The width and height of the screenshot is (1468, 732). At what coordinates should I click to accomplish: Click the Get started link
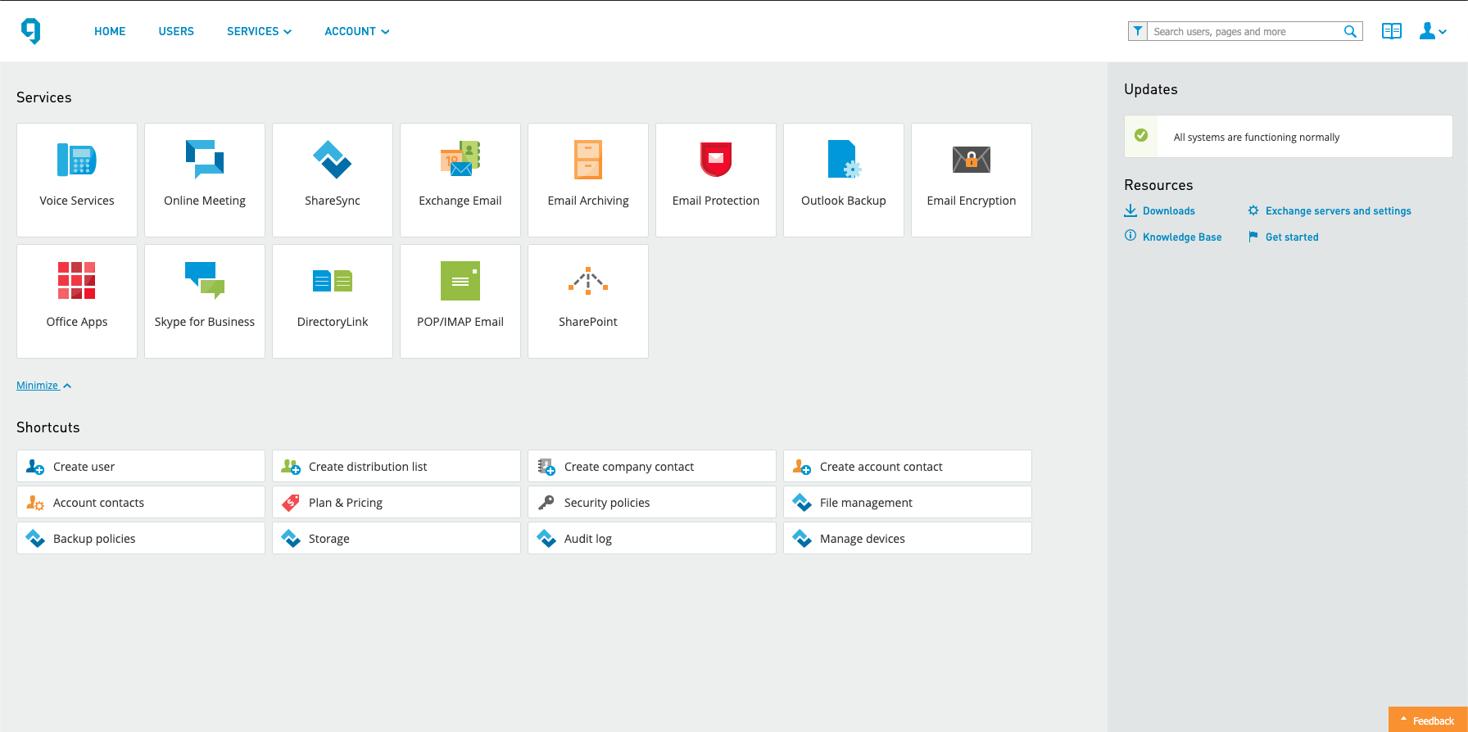point(1283,237)
